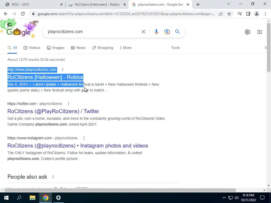Open the volume tray icon
Image resolution: width=271 pixels, height=203 pixels.
point(237,198)
